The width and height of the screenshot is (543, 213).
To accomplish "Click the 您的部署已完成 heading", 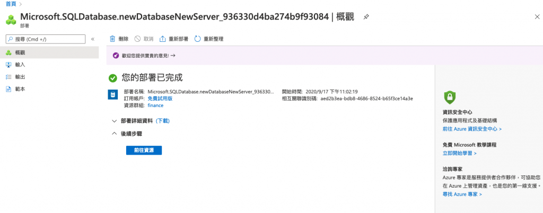I will point(152,77).
